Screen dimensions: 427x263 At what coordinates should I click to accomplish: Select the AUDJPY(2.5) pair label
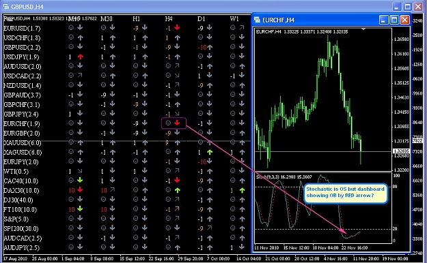(x=21, y=248)
